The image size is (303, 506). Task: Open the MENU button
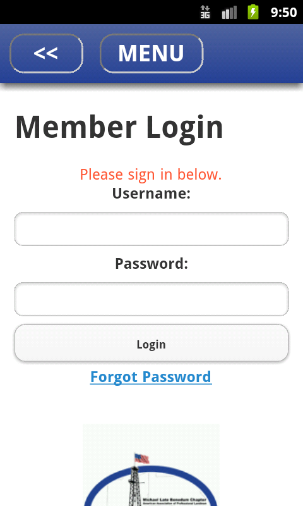pyautogui.click(x=151, y=53)
